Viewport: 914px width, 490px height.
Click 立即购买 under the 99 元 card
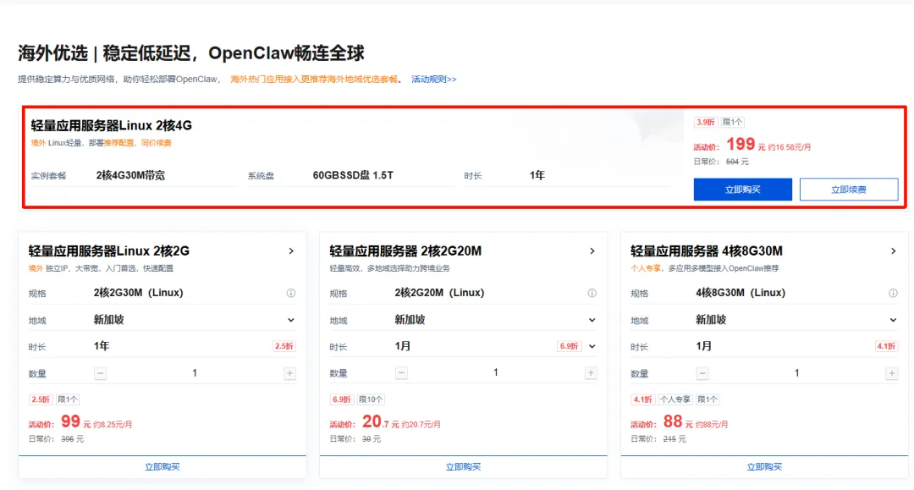point(162,466)
